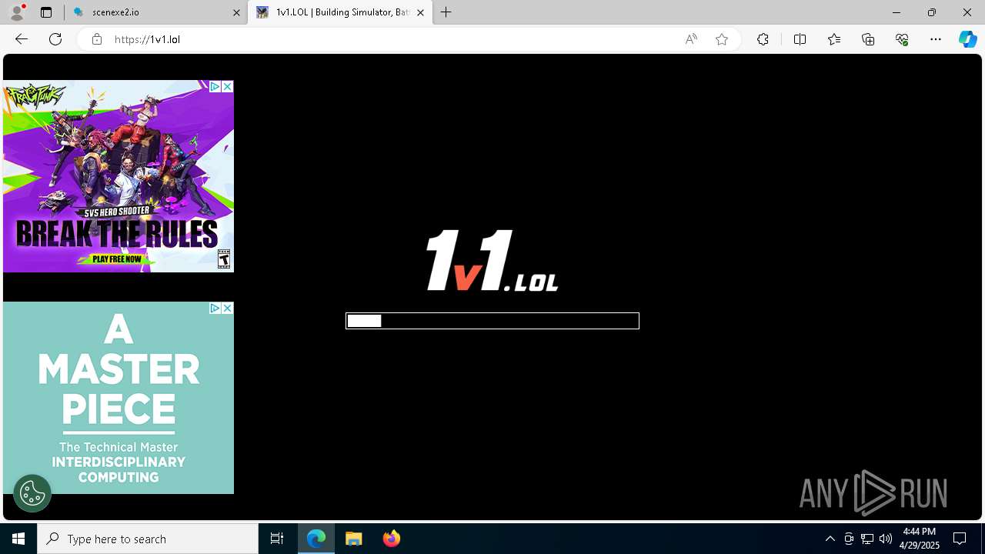Add this page to favorites star
Viewport: 985px width, 554px height.
722,39
